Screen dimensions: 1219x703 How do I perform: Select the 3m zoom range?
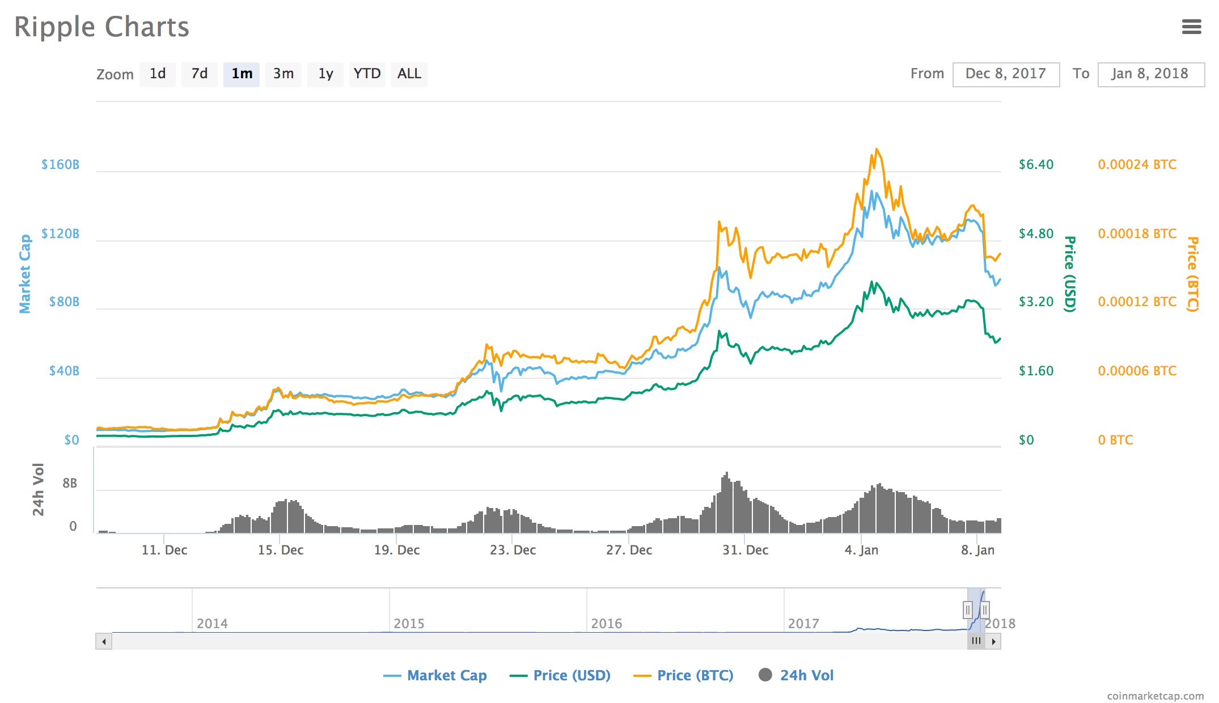[x=283, y=74]
